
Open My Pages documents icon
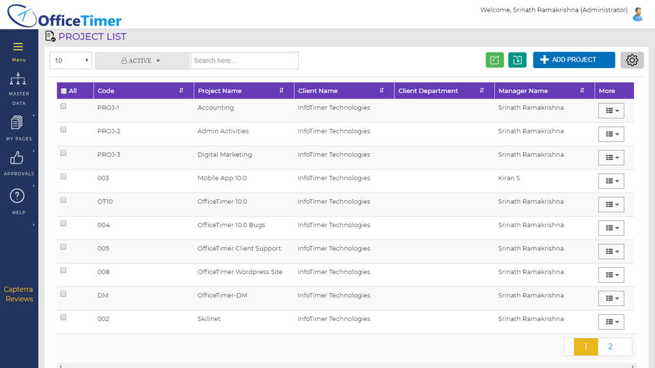tap(17, 123)
